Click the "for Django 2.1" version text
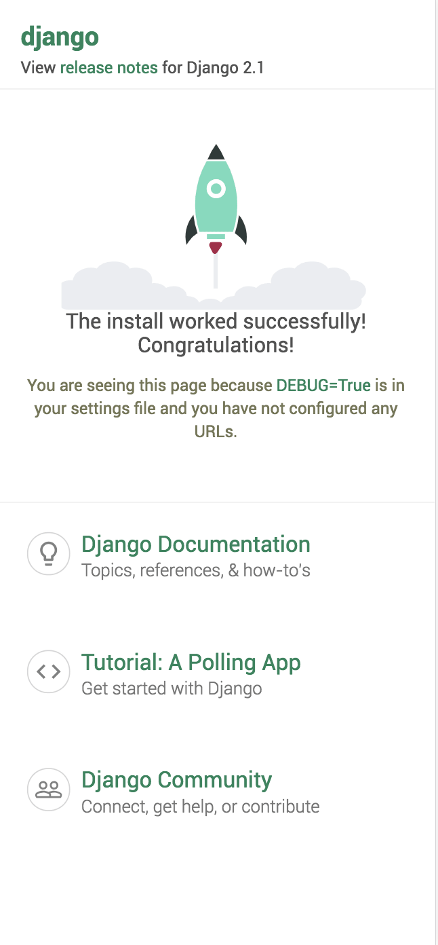The height and width of the screenshot is (945, 438). 212,68
